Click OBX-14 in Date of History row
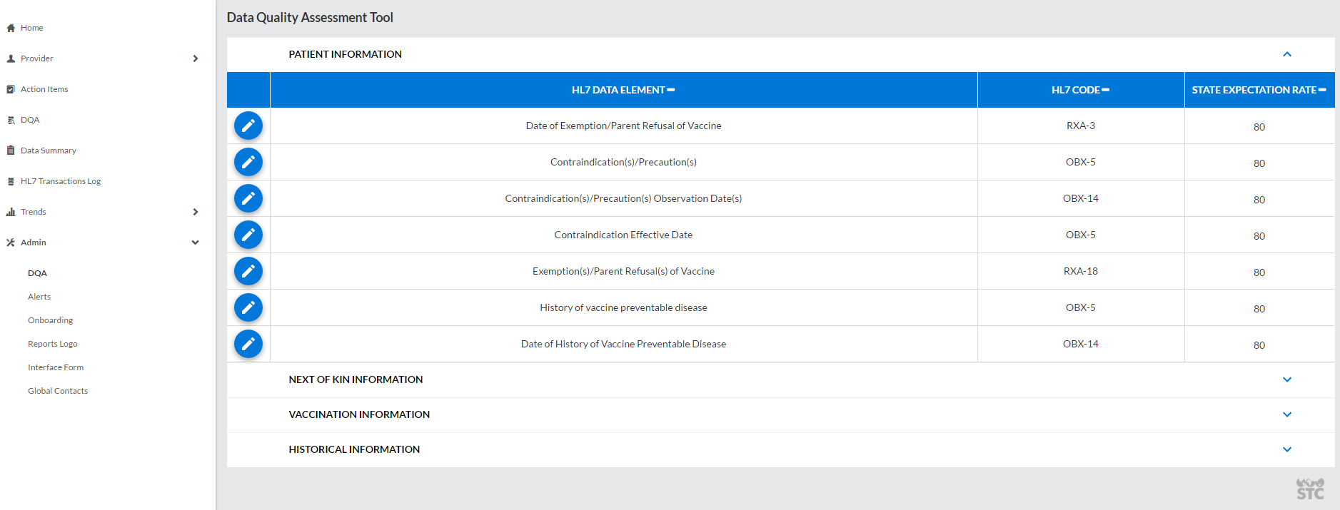 pyautogui.click(x=1081, y=344)
